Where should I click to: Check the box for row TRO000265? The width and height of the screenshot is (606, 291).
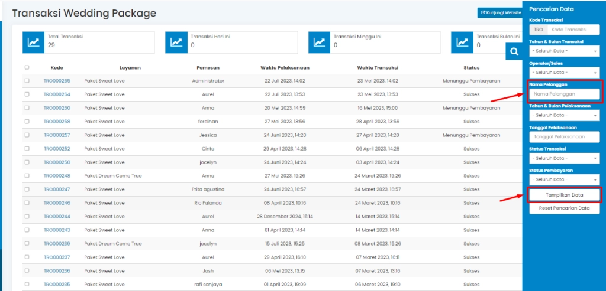point(27,81)
